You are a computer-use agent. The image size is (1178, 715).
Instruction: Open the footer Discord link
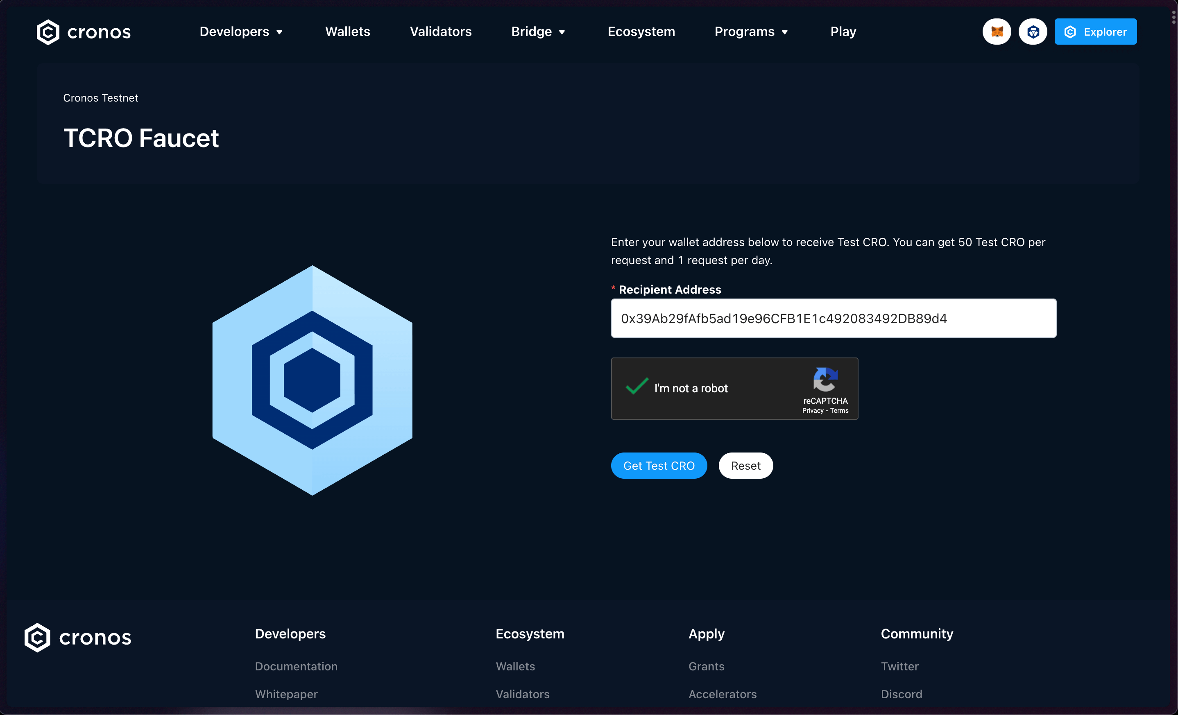pyautogui.click(x=901, y=694)
